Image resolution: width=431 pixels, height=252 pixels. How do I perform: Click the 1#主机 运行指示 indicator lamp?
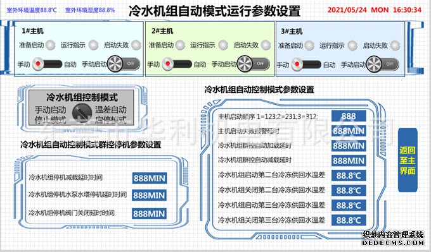(x=93, y=45)
